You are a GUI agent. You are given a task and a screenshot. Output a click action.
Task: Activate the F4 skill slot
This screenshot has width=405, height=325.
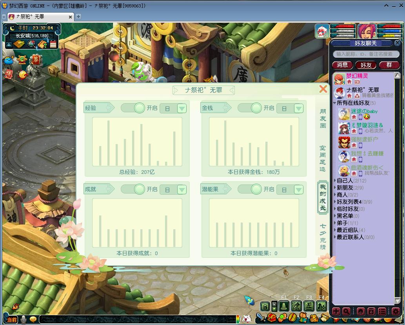[321, 307]
